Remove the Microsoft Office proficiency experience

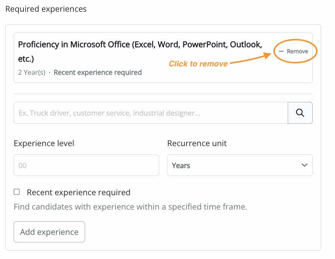(293, 51)
